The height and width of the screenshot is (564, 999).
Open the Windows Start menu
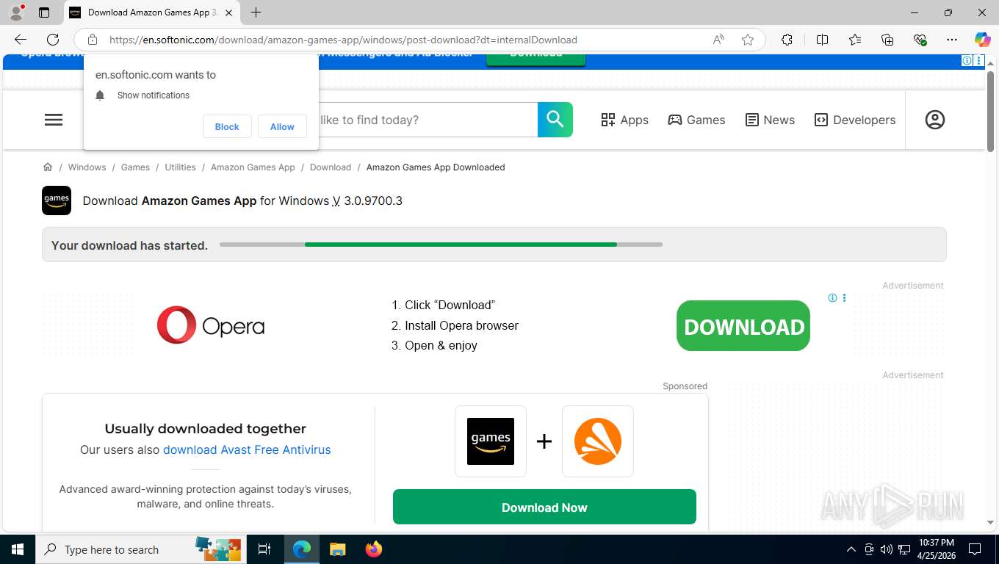click(x=17, y=549)
